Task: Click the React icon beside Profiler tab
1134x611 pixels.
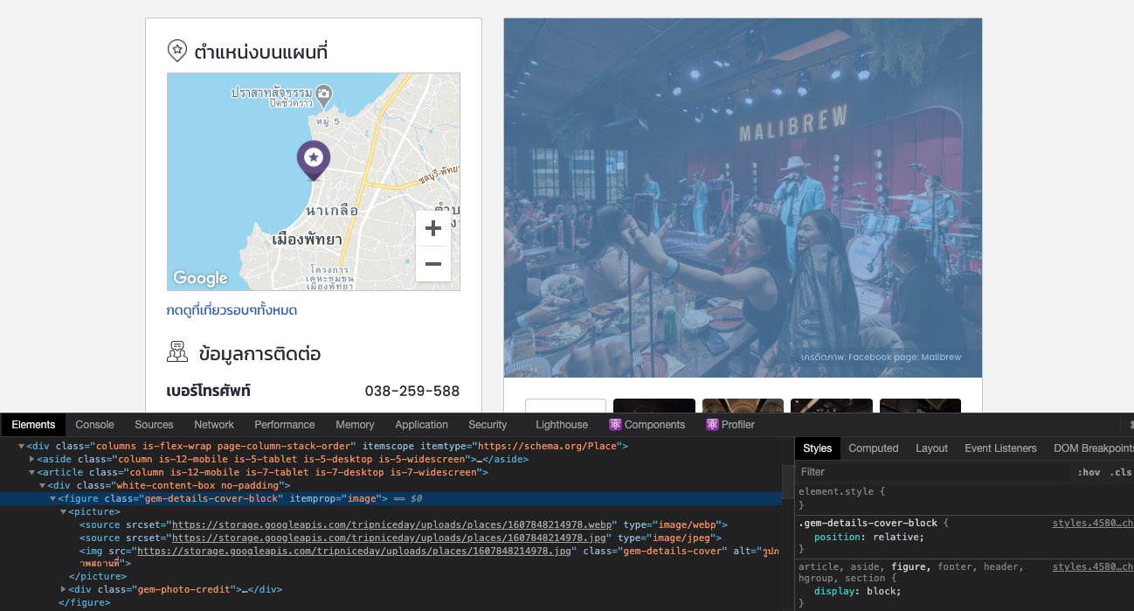Action: point(712,425)
